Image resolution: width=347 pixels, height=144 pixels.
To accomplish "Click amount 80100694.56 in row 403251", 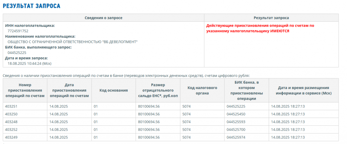I will [149, 106].
